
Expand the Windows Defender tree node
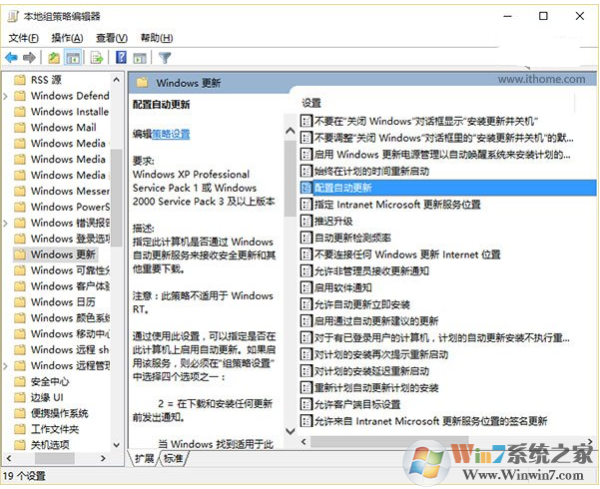click(x=6, y=96)
